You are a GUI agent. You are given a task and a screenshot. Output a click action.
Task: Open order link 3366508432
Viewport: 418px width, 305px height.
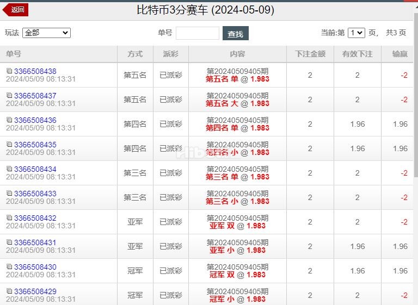(x=35, y=218)
